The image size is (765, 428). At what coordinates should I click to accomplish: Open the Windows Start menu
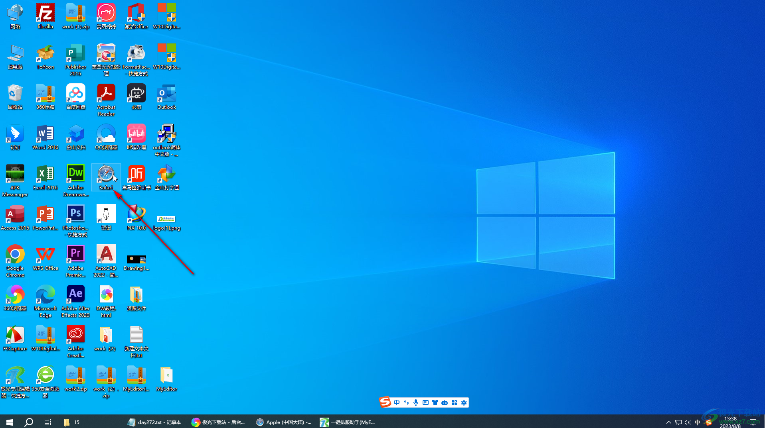point(10,422)
